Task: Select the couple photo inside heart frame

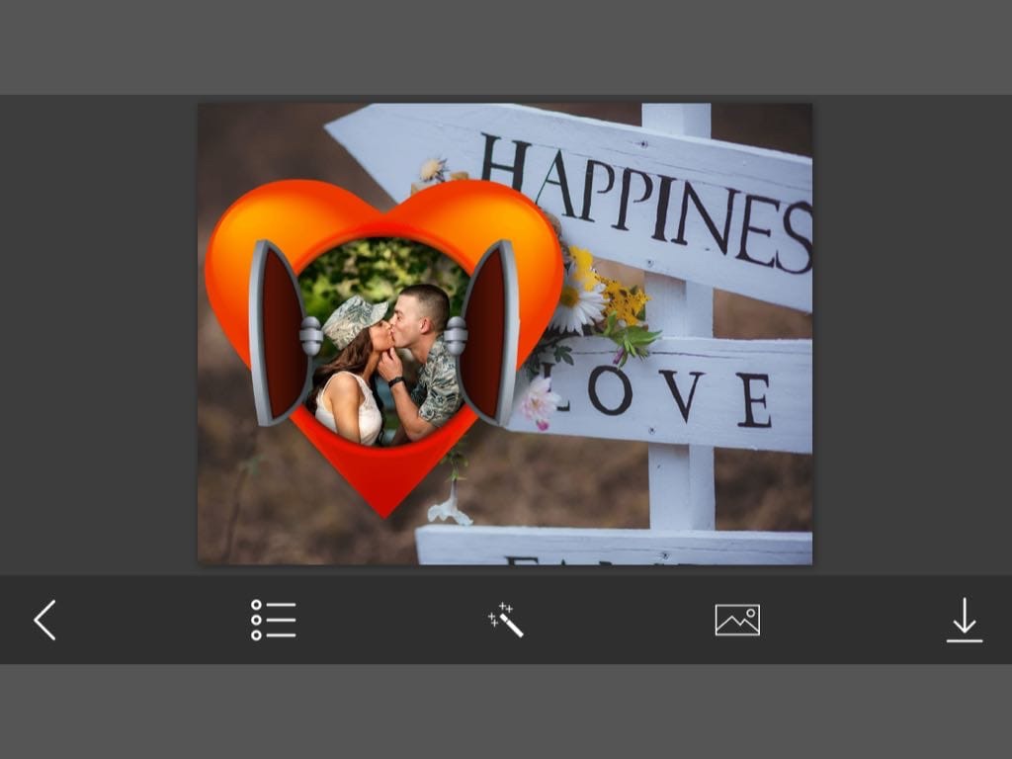Action: (x=383, y=342)
